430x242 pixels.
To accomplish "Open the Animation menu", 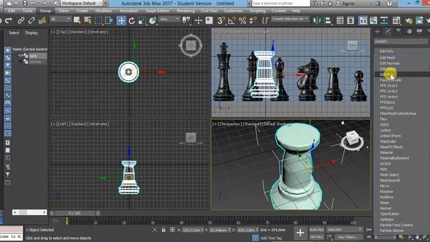I will (x=128, y=11).
